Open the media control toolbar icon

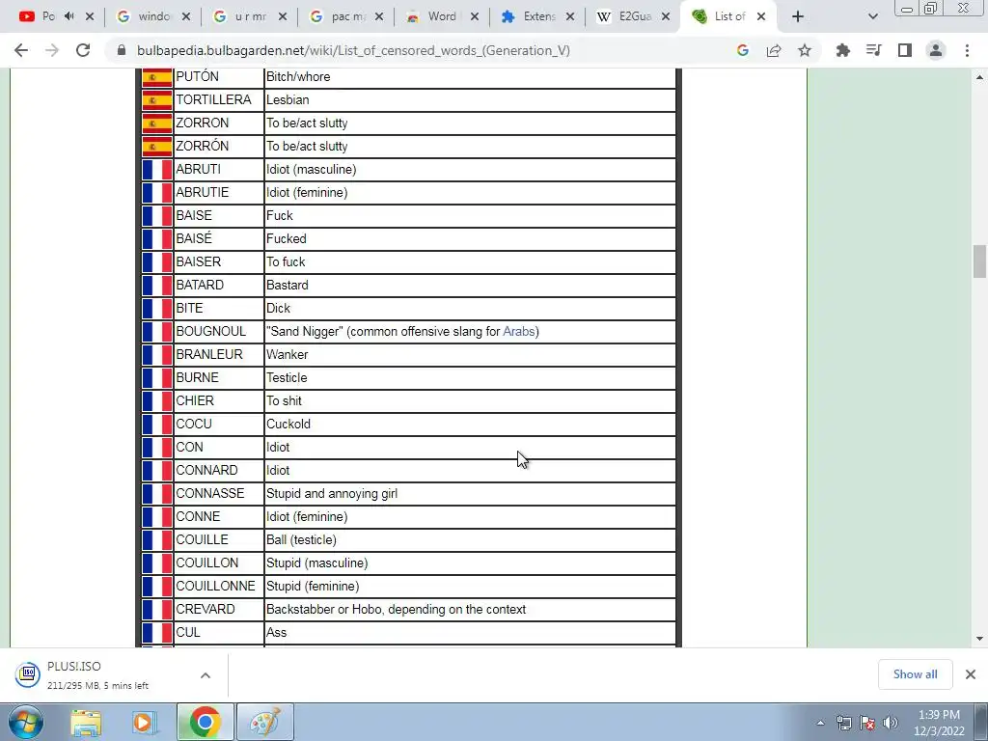click(x=874, y=50)
